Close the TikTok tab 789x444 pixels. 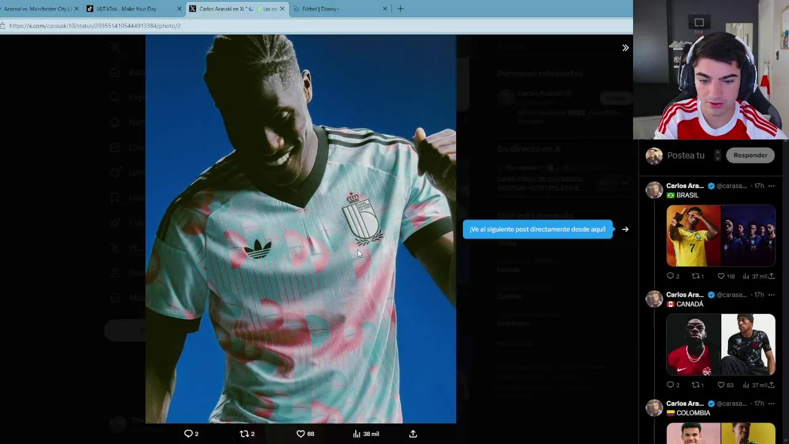click(x=179, y=9)
